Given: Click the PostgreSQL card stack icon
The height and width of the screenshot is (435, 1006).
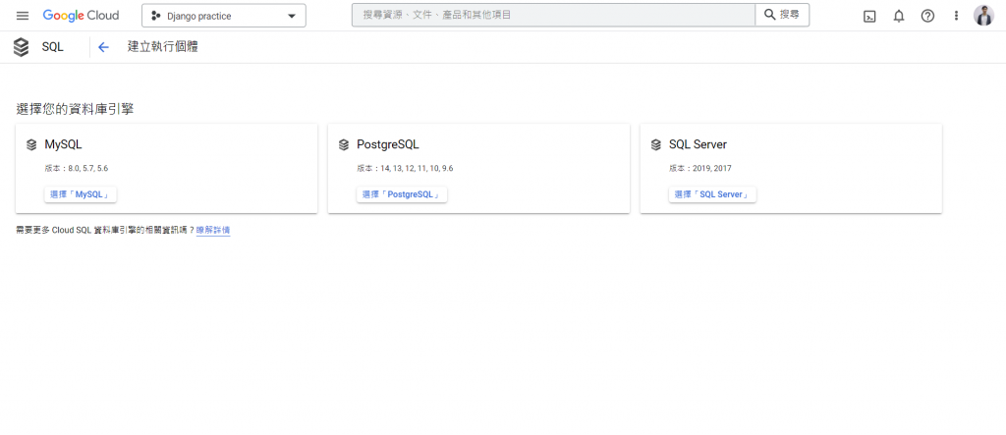Looking at the screenshot, I should click(344, 145).
